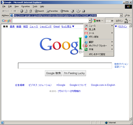Click the Google Toolbar search field
The image size is (133, 125).
51,21
